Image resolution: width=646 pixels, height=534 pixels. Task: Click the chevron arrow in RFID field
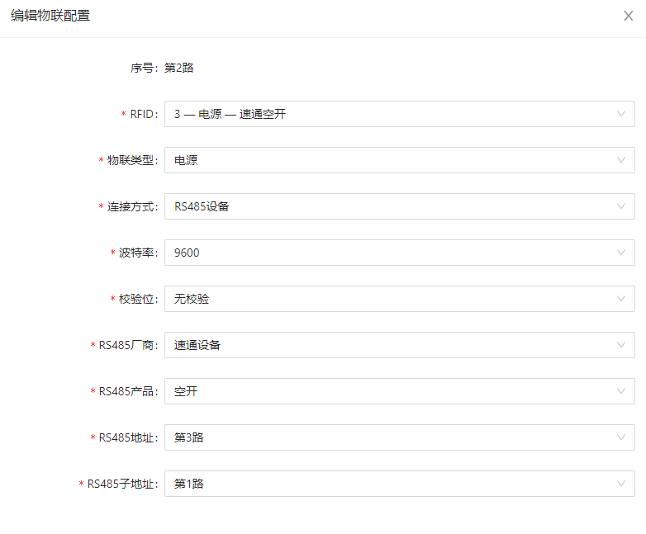(621, 114)
